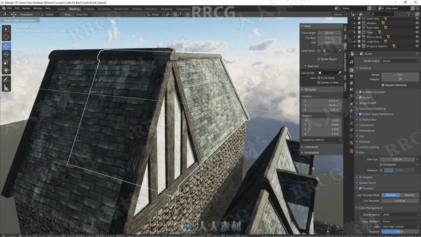Open the Drag Select Box dropdown
The image size is (421, 237).
pyautogui.click(x=84, y=14)
